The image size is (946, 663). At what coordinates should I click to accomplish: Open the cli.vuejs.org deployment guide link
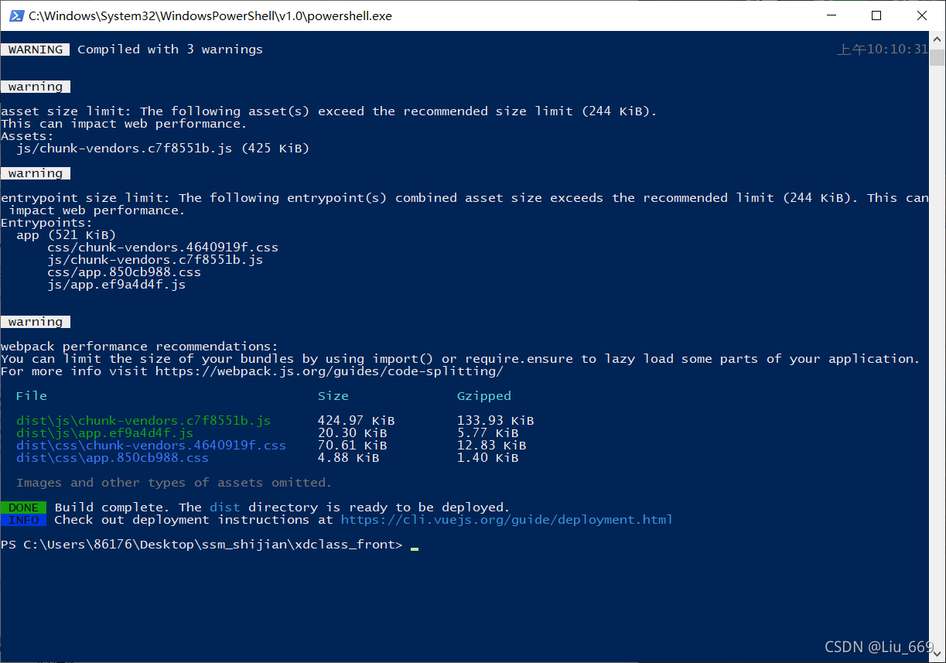pyautogui.click(x=506, y=520)
